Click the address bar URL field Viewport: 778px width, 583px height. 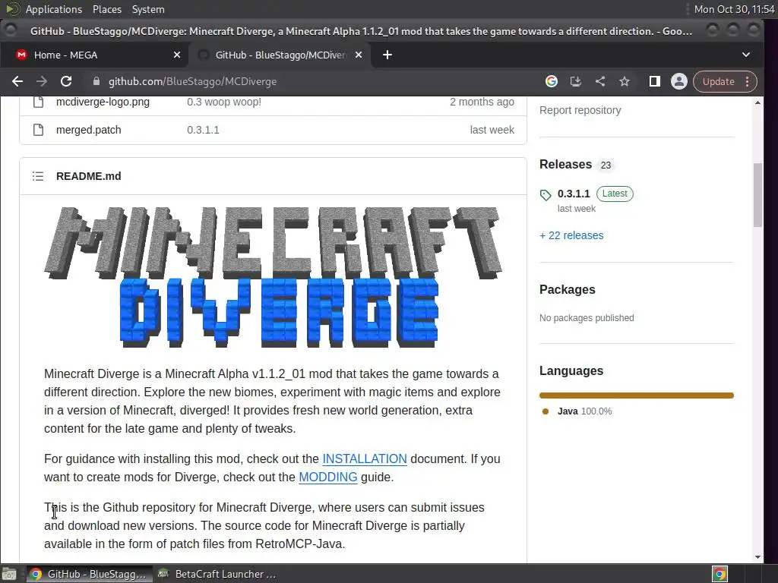coord(318,81)
